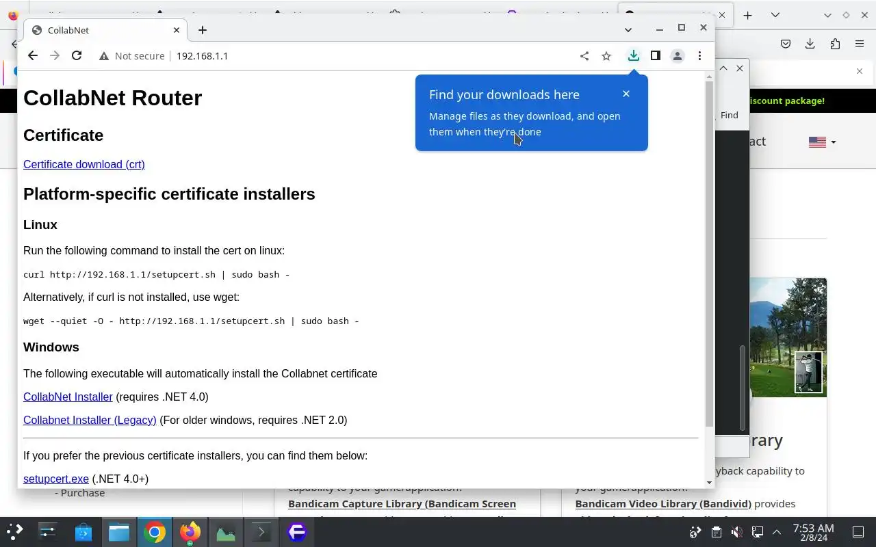Switch to Firefox via taskbar icon
The width and height of the screenshot is (876, 547).
[x=190, y=531]
